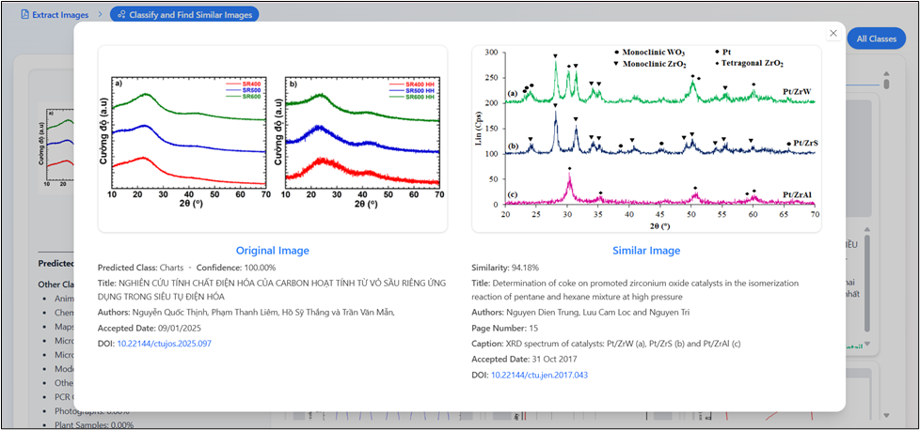Click the authors line Nguyễn Quốc Thịnh

[x=246, y=313]
